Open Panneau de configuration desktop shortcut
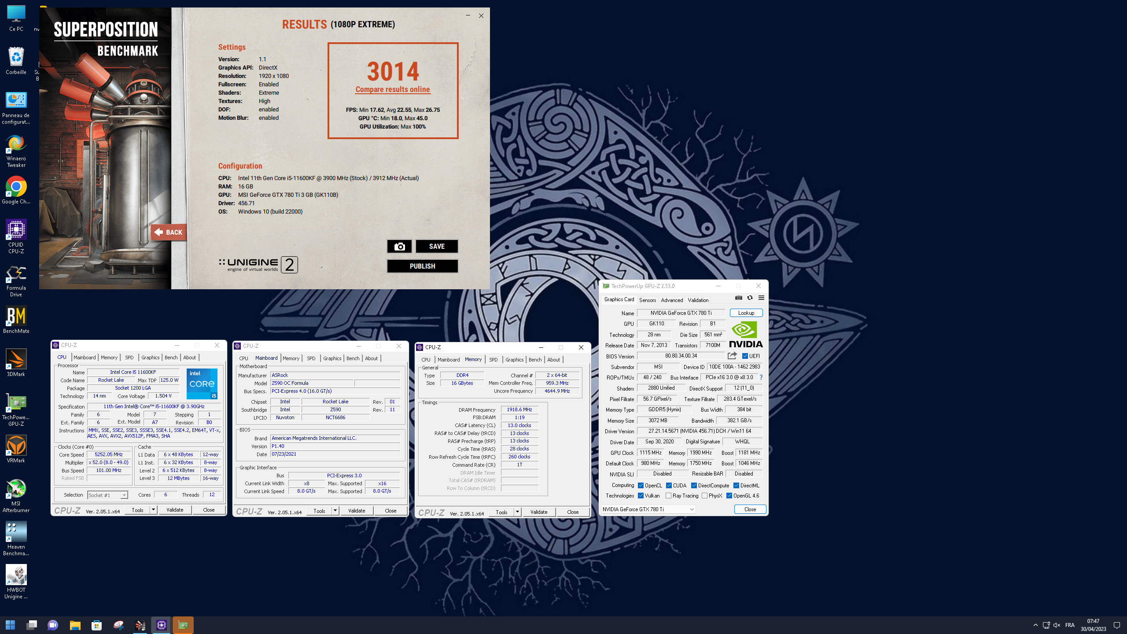 pos(16,108)
